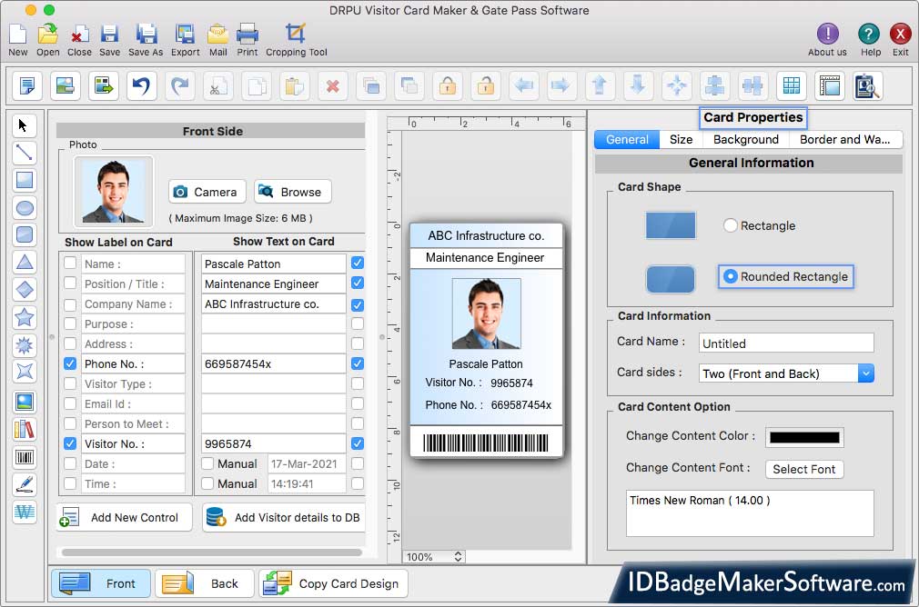This screenshot has width=919, height=607.
Task: Enable the Name label checkbox
Action: tap(70, 263)
